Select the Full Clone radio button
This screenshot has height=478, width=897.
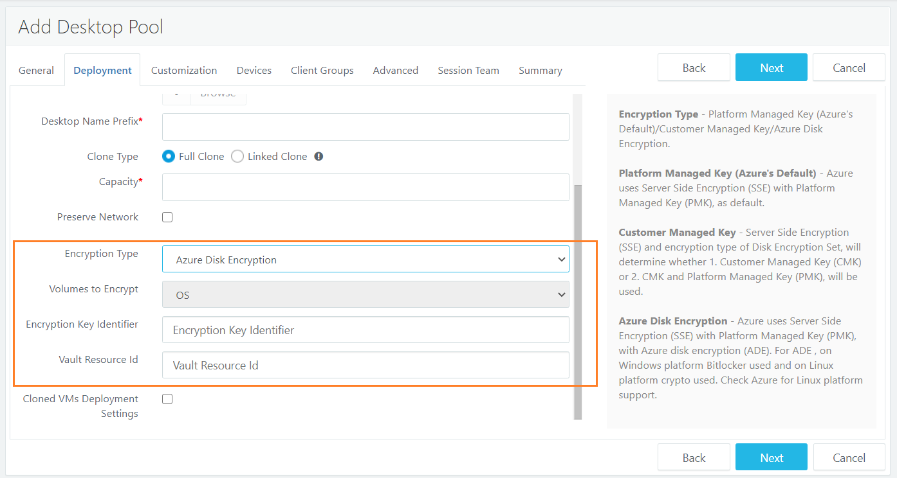pyautogui.click(x=169, y=157)
